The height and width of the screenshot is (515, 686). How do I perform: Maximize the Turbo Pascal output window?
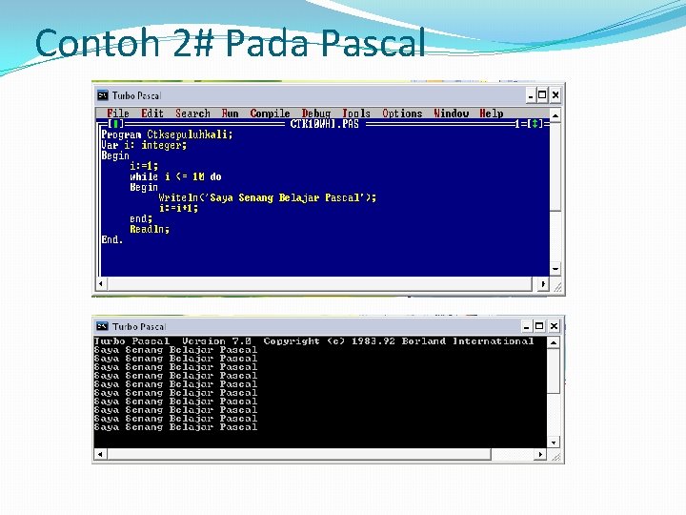(539, 326)
